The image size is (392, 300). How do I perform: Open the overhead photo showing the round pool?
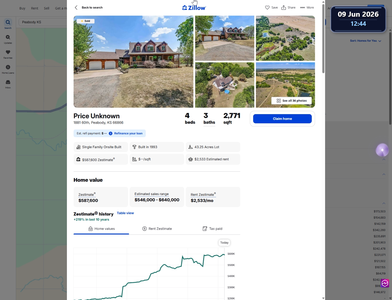point(225,85)
